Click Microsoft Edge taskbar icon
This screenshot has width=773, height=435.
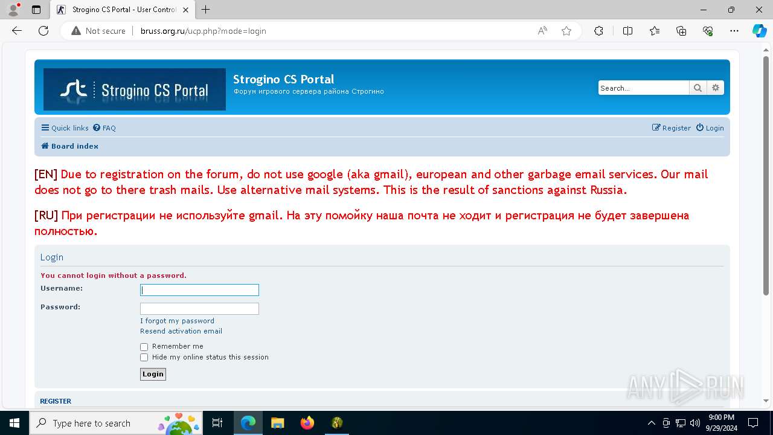248,423
